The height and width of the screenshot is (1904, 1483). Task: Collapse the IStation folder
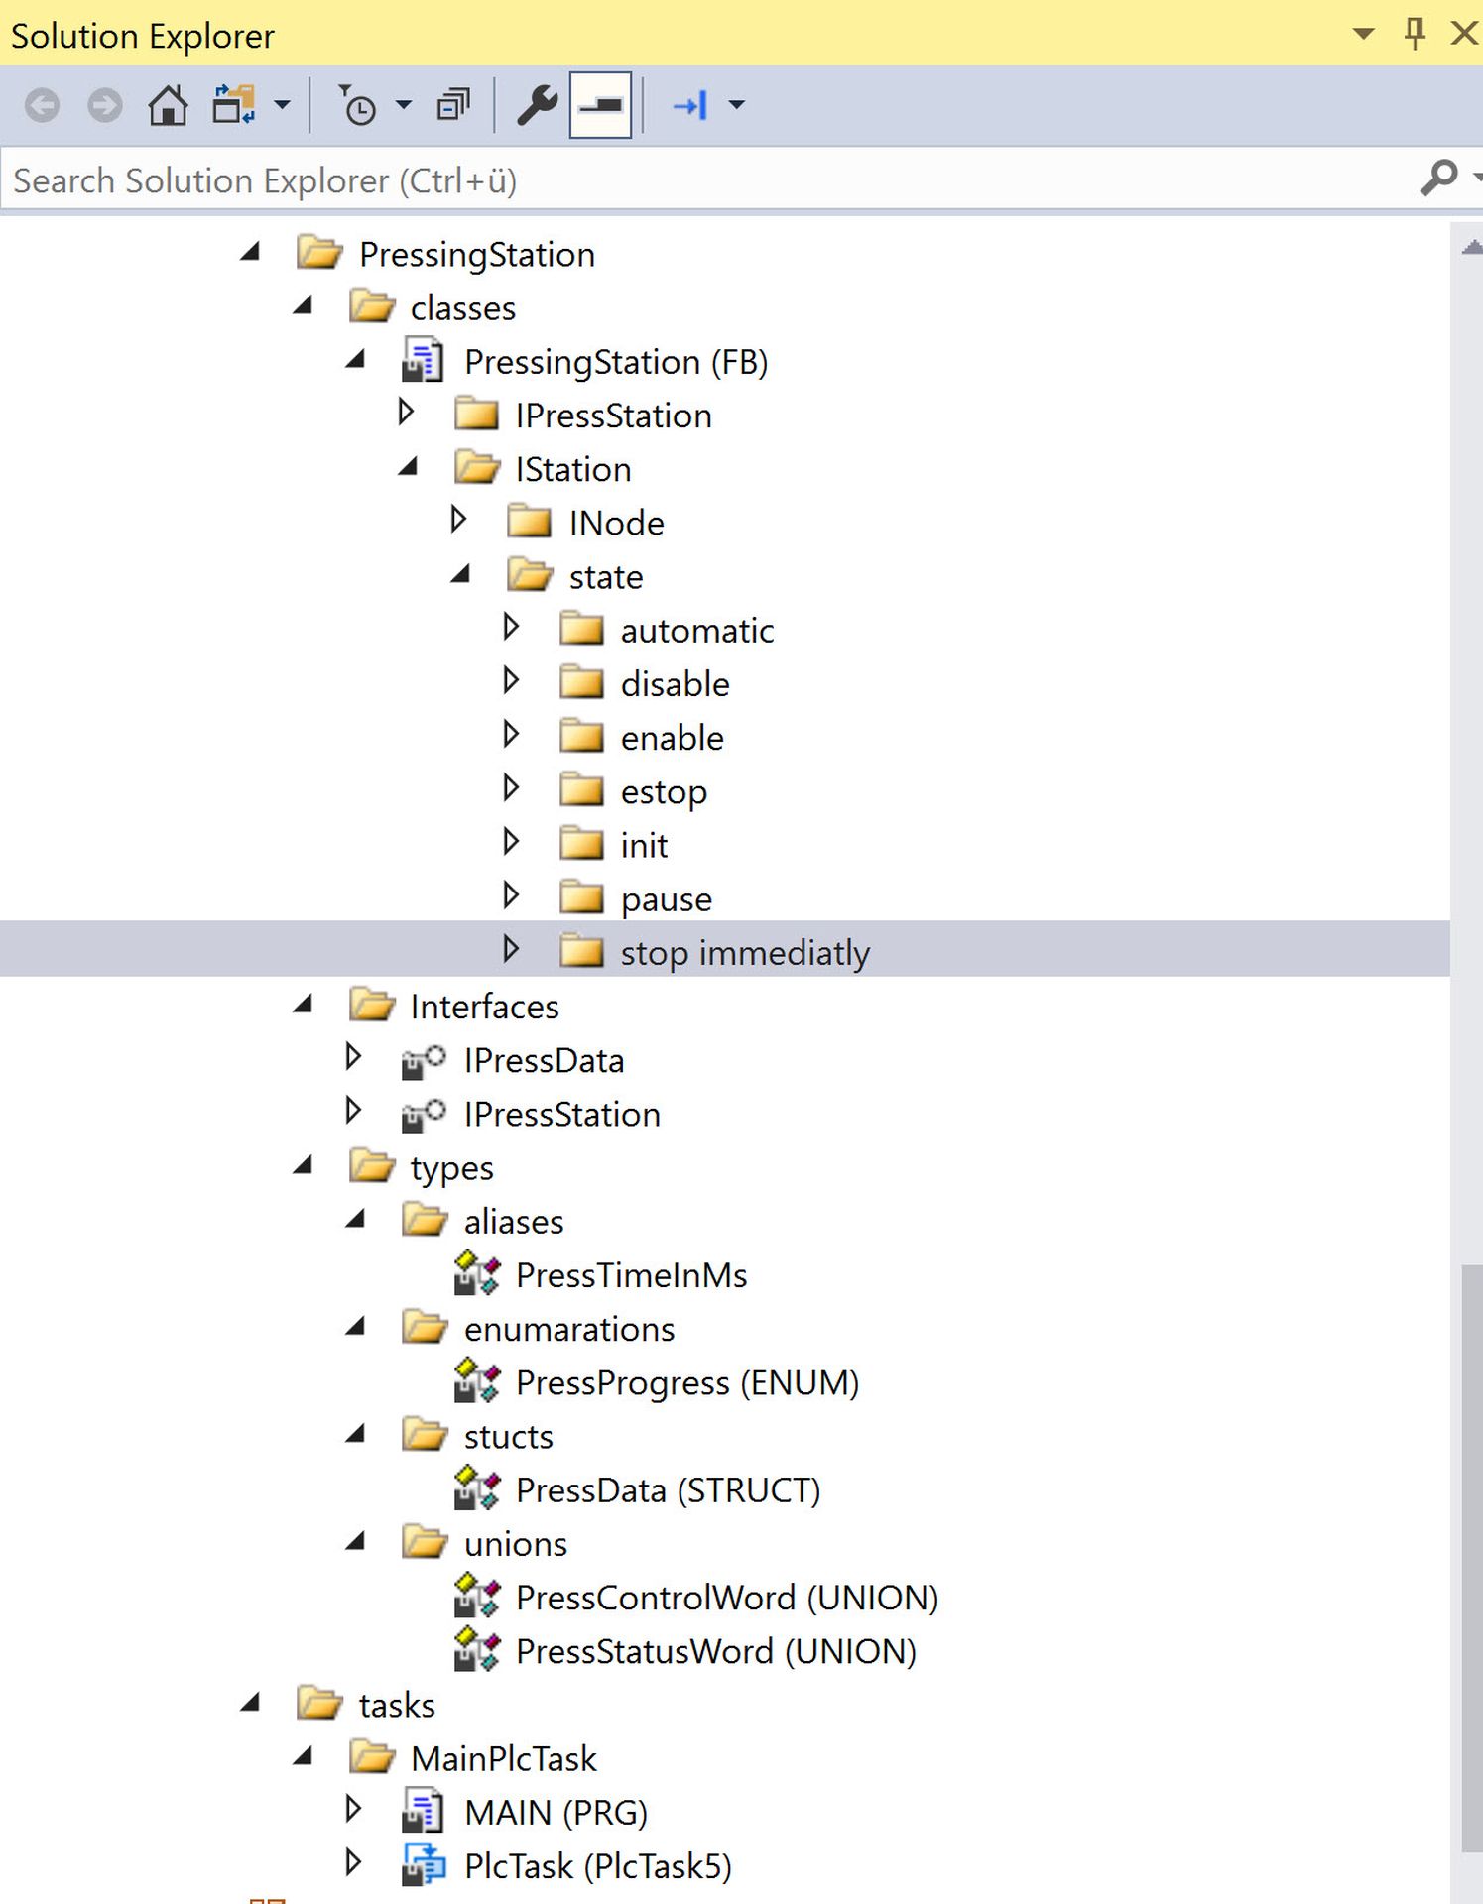click(409, 468)
